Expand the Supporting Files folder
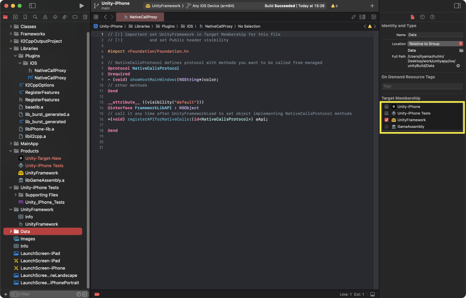Image resolution: width=466 pixels, height=298 pixels. [15, 195]
